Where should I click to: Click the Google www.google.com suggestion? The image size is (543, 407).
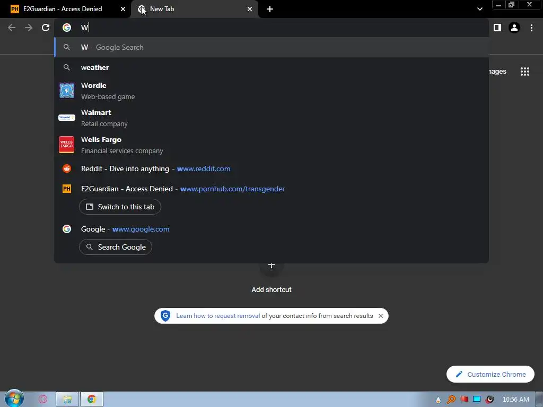pyautogui.click(x=271, y=229)
